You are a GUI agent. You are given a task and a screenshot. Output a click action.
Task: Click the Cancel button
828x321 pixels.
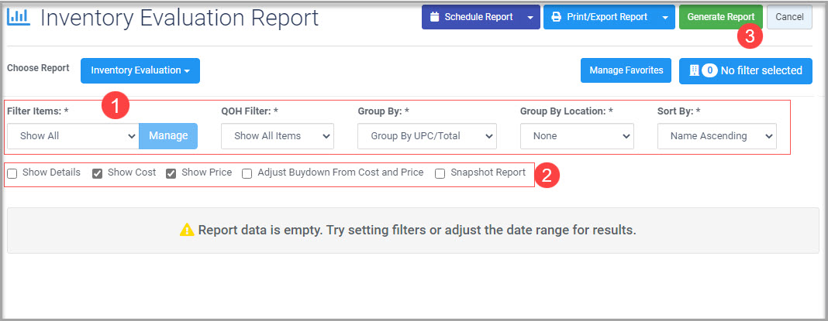point(789,17)
